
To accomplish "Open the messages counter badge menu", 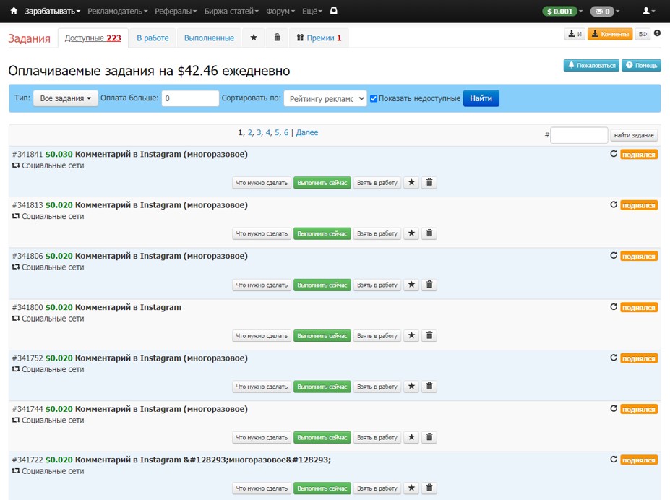I will tap(604, 11).
